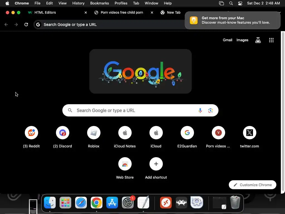Open the Apple menu

click(x=7, y=3)
